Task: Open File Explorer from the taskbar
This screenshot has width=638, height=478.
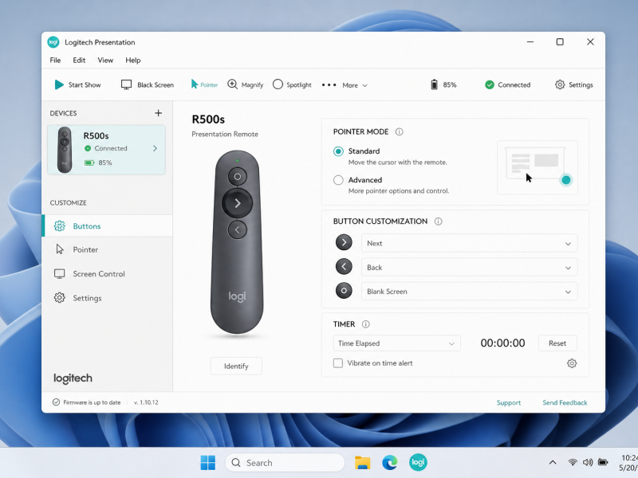Action: click(x=362, y=463)
